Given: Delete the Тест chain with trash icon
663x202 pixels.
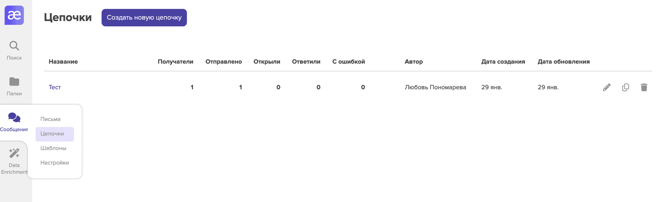Looking at the screenshot, I should [x=644, y=87].
